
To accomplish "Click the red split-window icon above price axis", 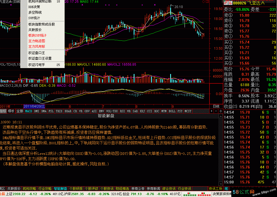I will [x=207, y=1].
